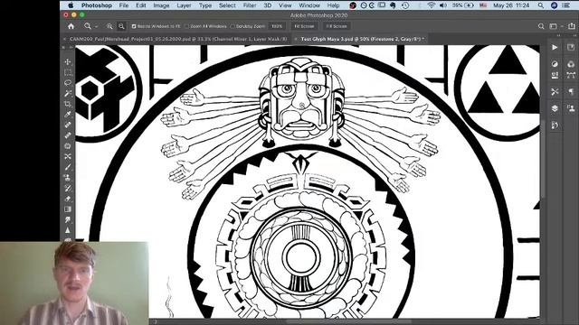Toggle Scrubby Zoom checkbox
This screenshot has height=325, width=579.
pos(233,26)
